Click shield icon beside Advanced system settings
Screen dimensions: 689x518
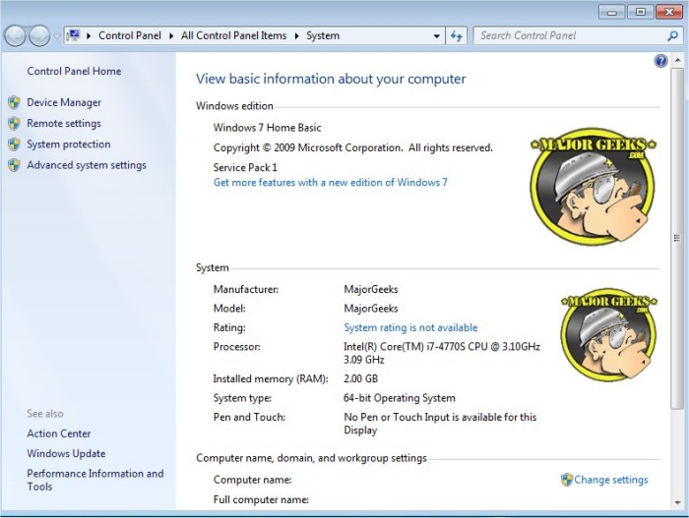point(14,165)
